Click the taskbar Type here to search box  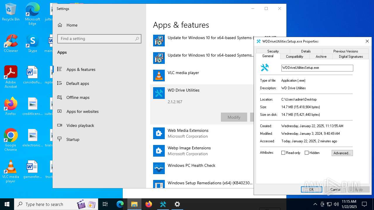pos(56,204)
